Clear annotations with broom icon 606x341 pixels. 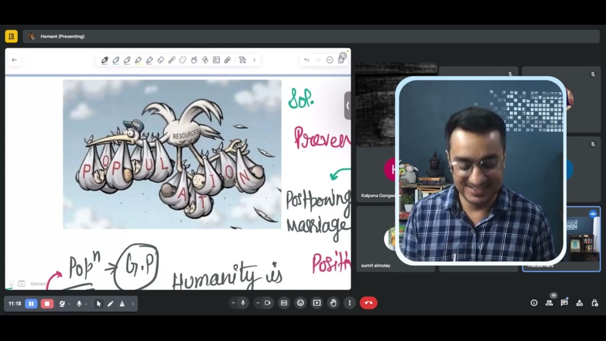coord(122,304)
